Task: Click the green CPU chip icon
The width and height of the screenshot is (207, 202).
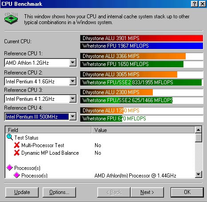Action: pyautogui.click(x=11, y=18)
